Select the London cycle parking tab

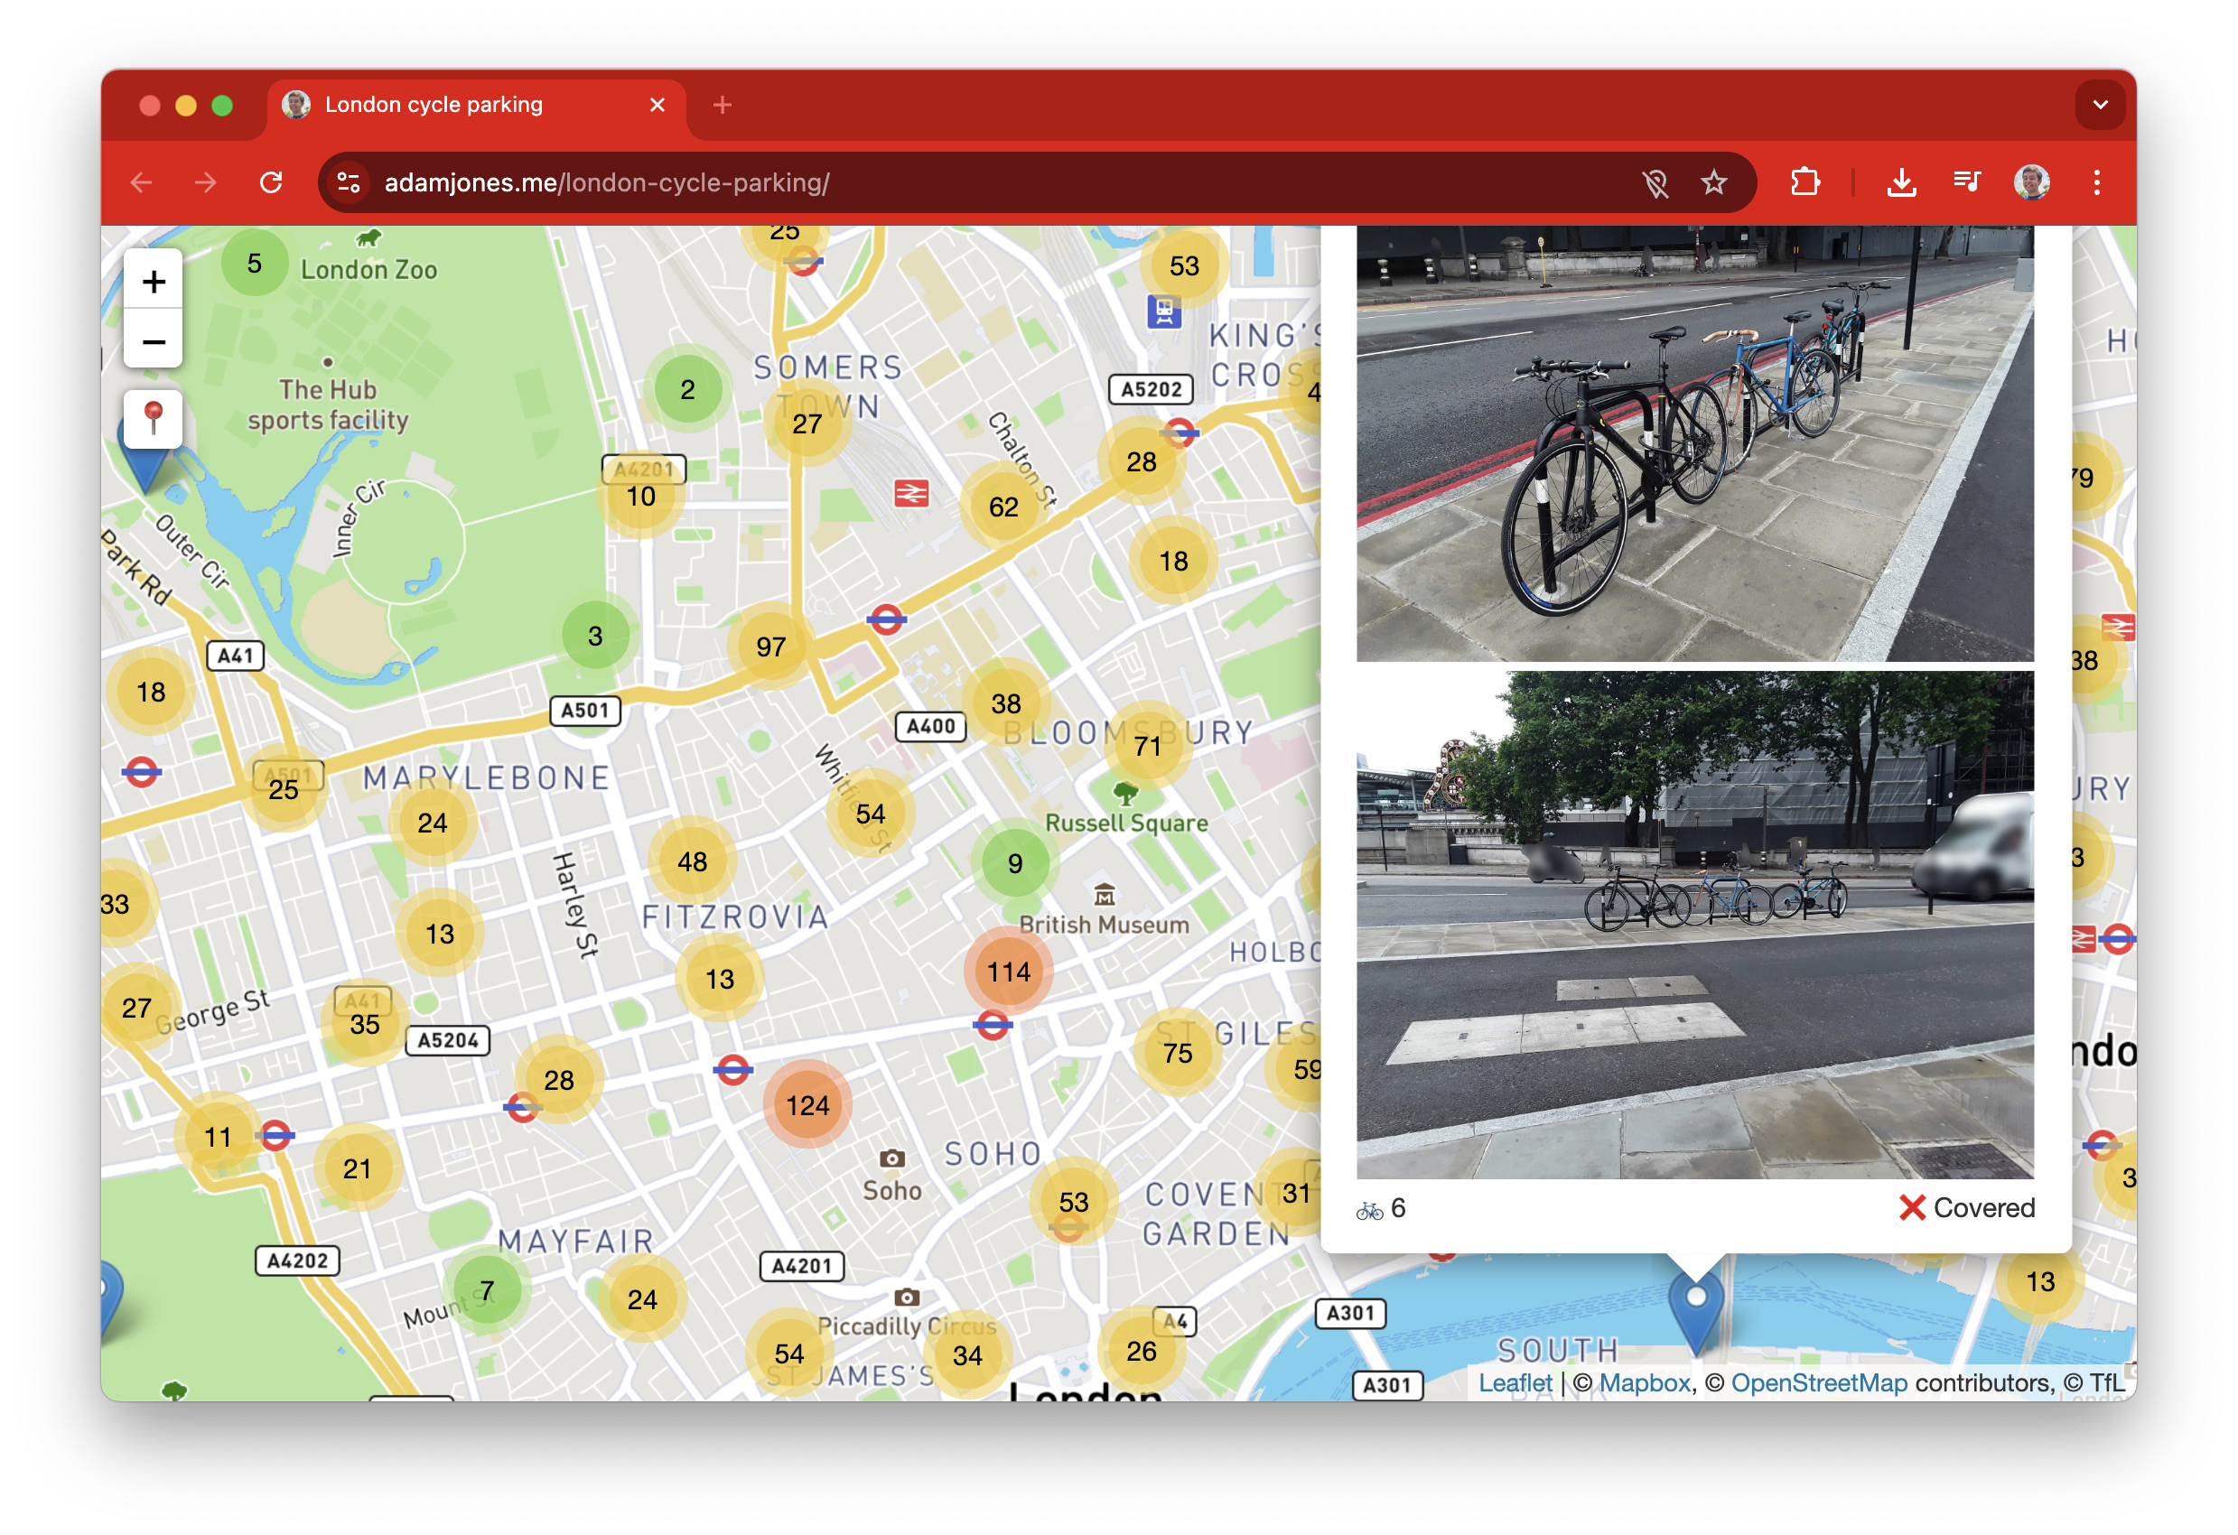click(x=434, y=104)
